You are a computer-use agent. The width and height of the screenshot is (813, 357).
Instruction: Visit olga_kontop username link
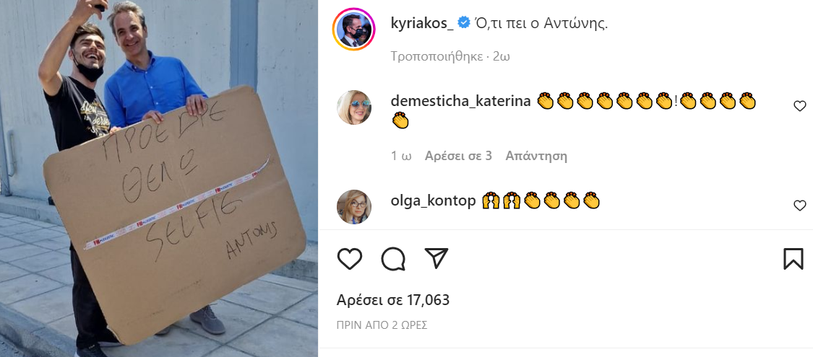433,200
